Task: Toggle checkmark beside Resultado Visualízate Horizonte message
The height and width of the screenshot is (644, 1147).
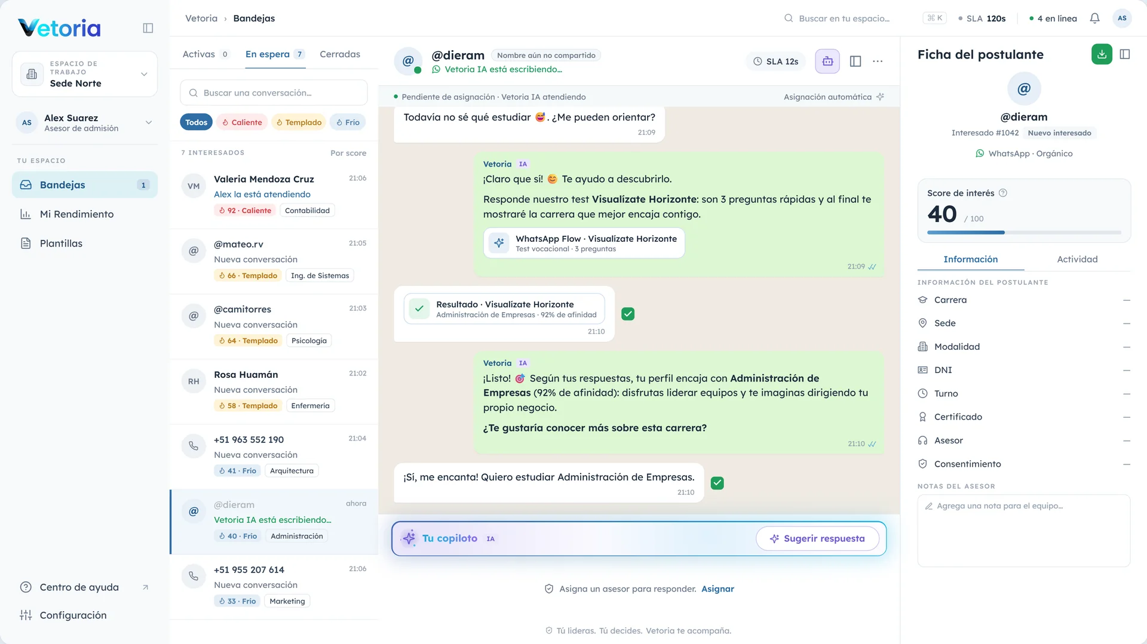Action: coord(628,314)
